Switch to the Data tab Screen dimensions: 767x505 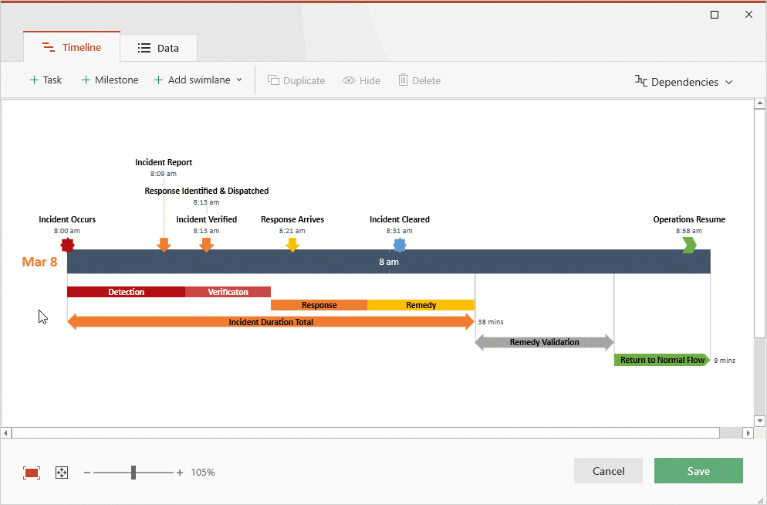(158, 48)
